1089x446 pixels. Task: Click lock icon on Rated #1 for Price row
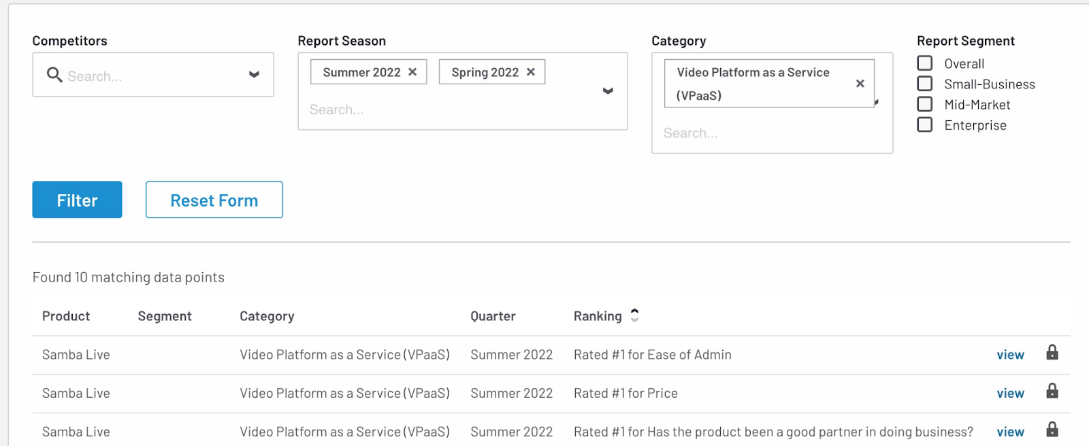point(1052,391)
